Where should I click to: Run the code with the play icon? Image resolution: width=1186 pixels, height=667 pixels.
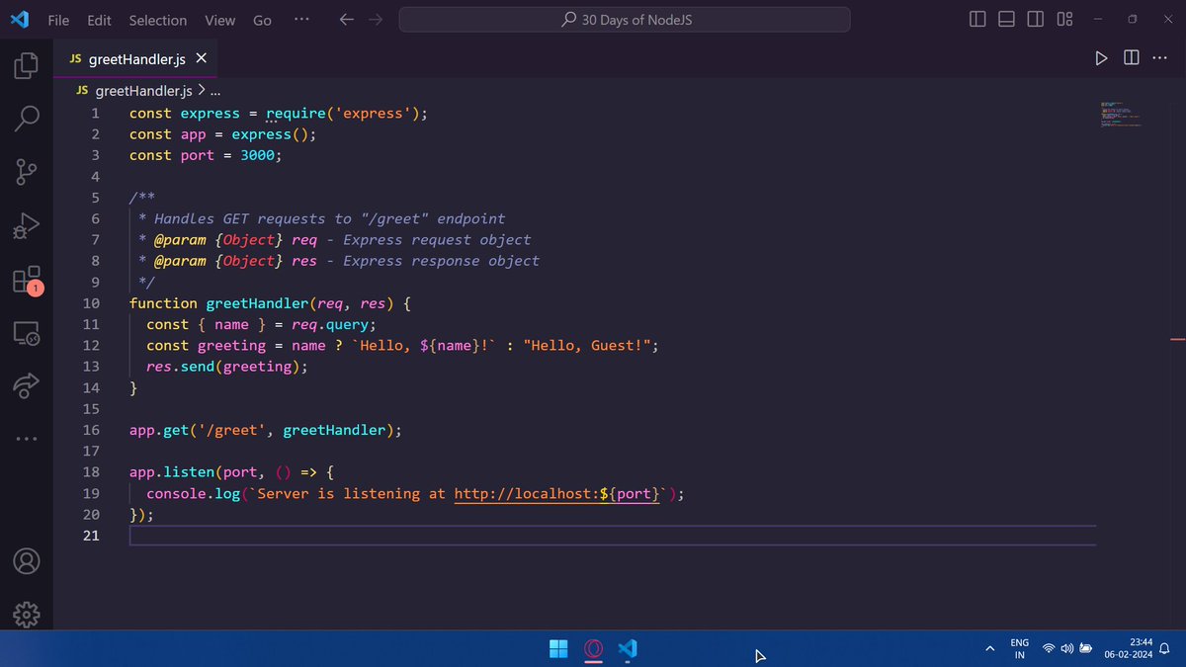1101,58
